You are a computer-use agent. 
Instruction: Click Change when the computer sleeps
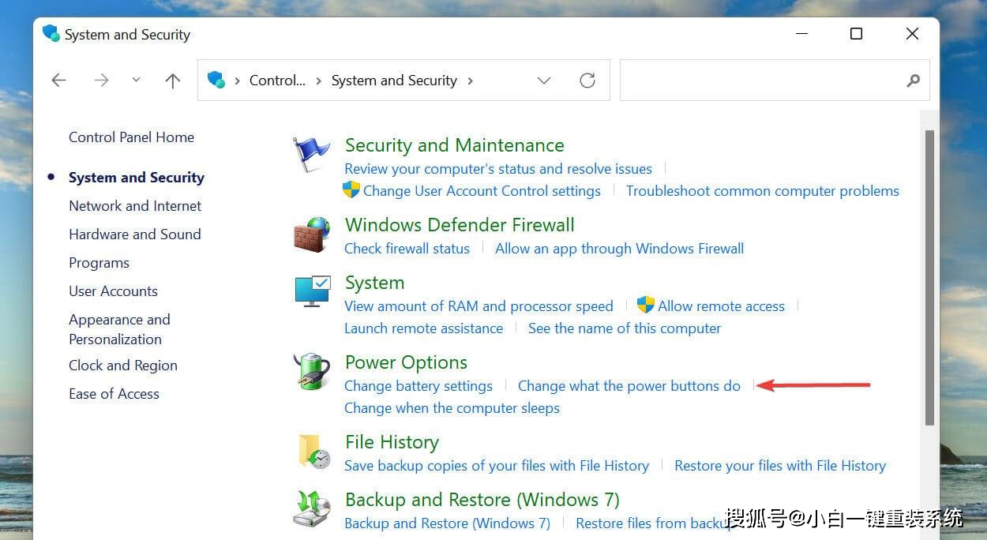[452, 408]
